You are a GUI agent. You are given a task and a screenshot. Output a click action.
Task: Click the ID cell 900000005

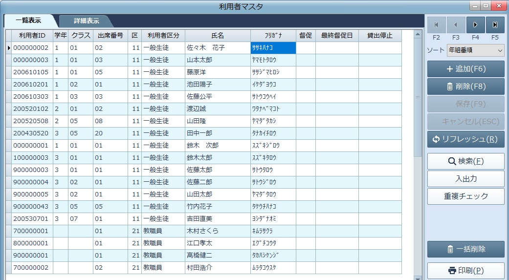[x=32, y=194]
